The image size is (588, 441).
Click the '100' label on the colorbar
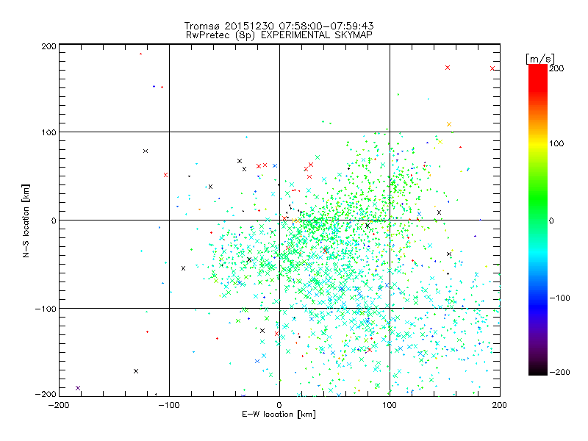(556, 143)
